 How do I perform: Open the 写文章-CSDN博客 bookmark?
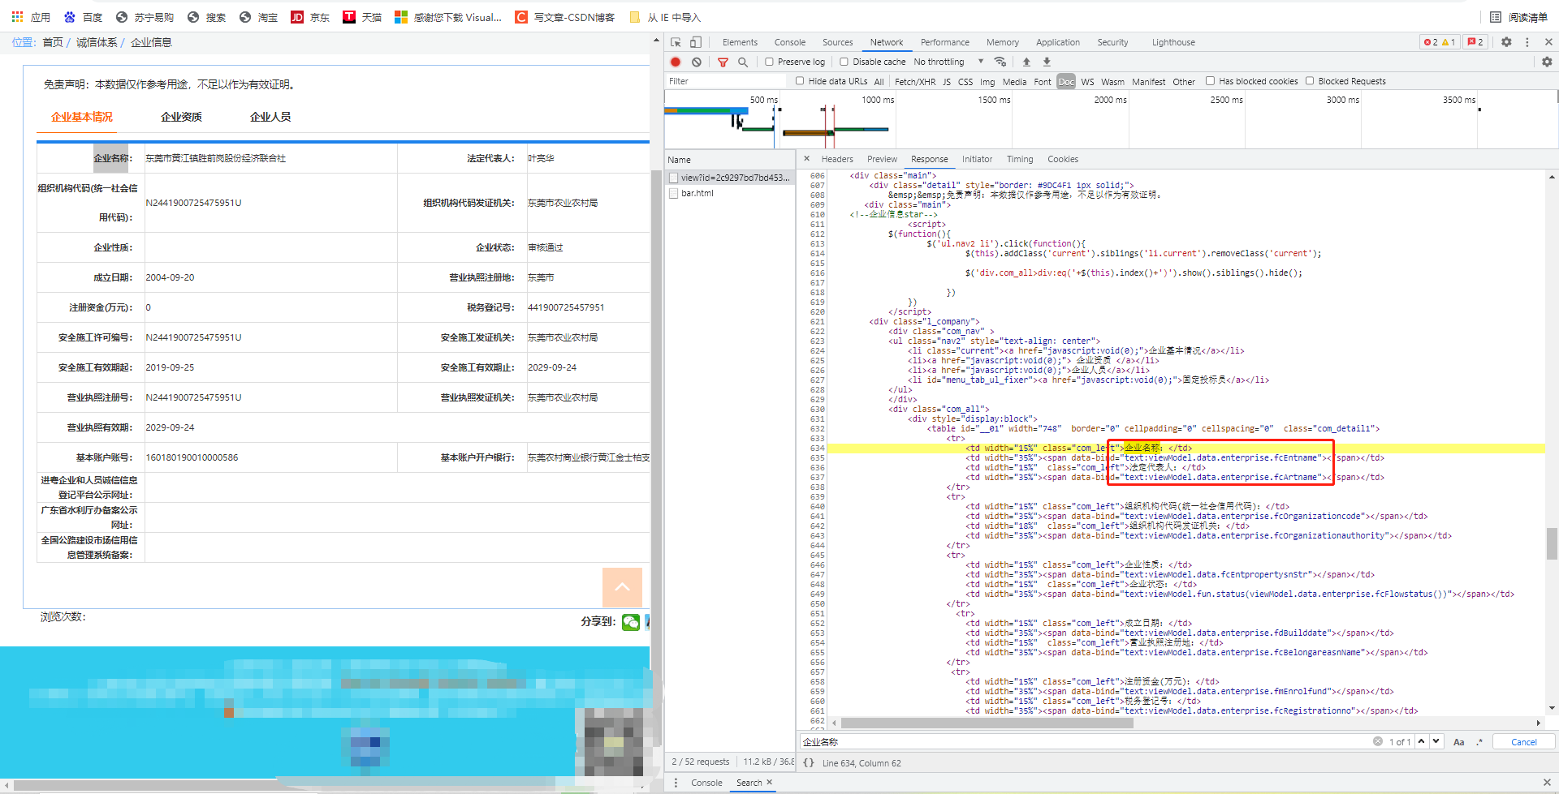click(565, 17)
